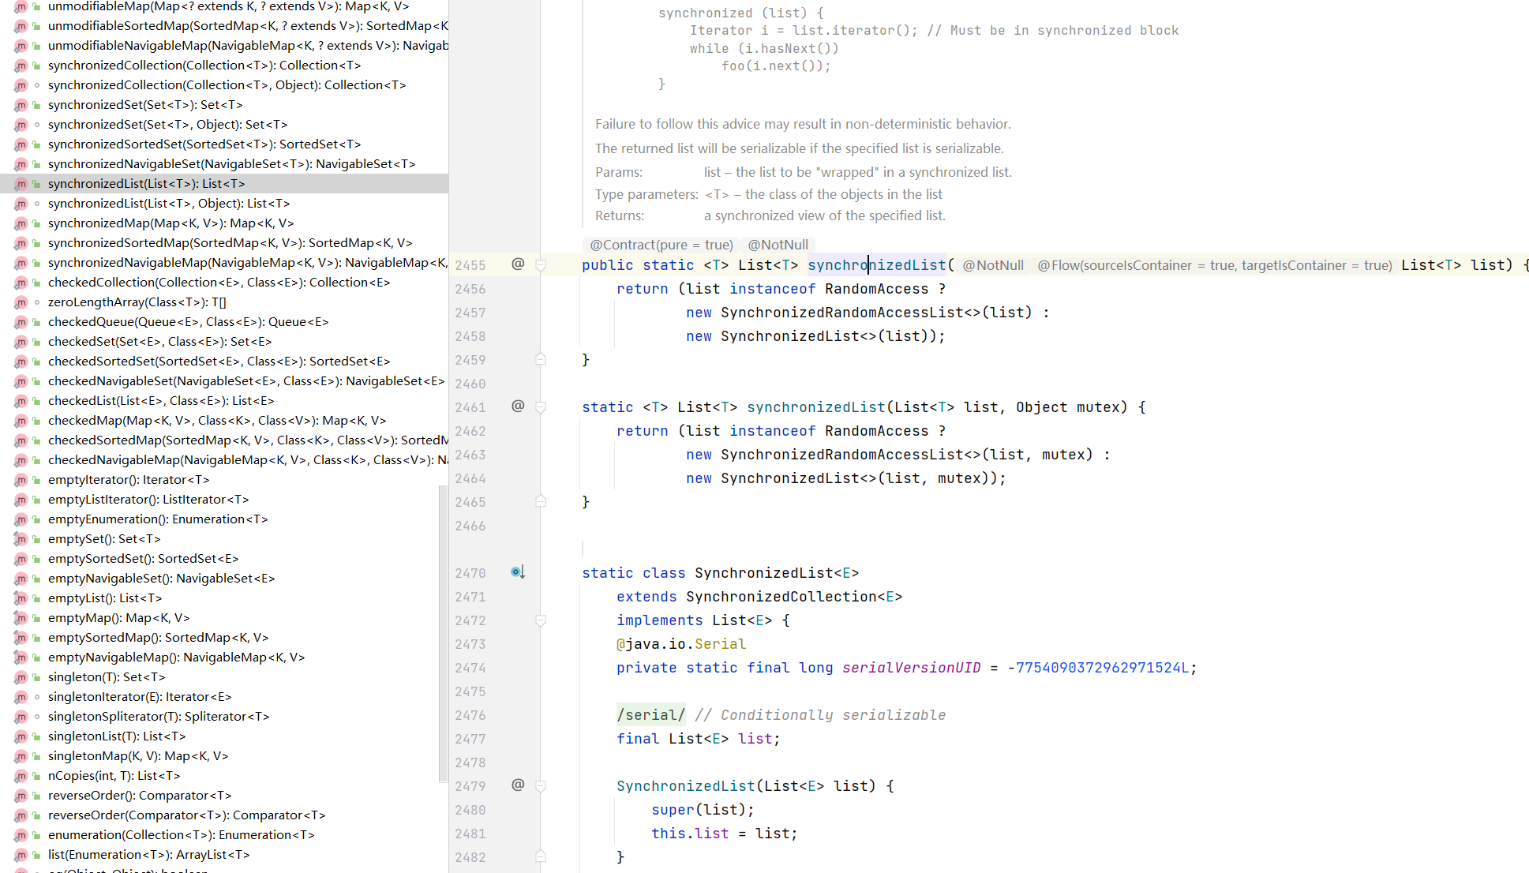Click the structure panel vertical scrollbar
Image resolution: width=1529 pixels, height=873 pixels.
pyautogui.click(x=443, y=634)
